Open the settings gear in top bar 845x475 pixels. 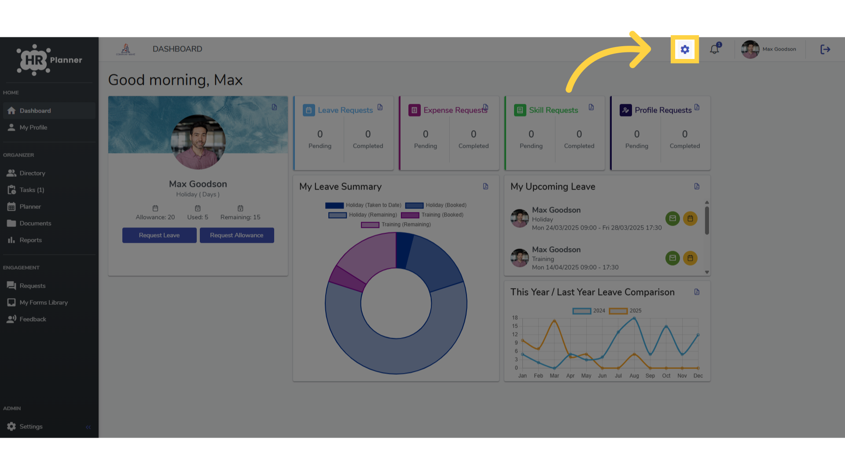point(685,49)
